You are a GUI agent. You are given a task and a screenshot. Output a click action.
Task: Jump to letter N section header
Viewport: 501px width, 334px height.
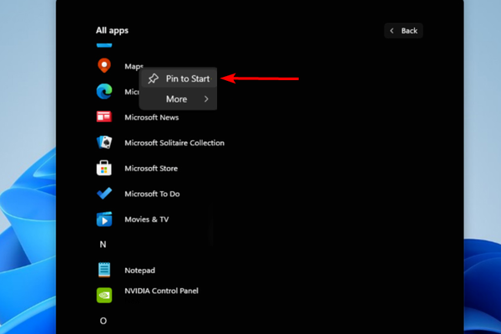point(103,245)
